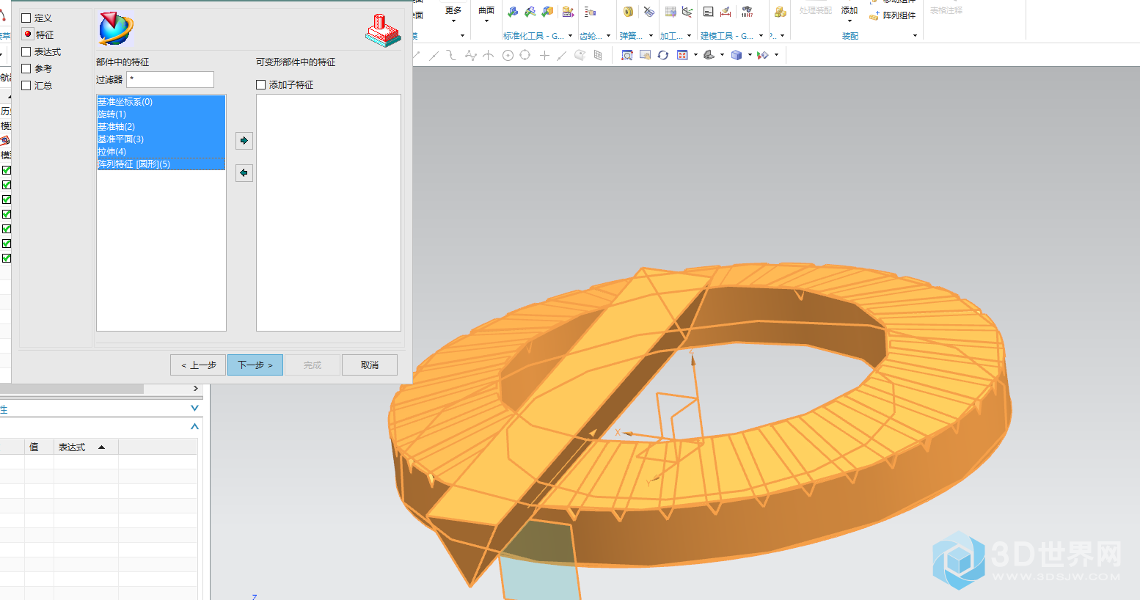Image resolution: width=1140 pixels, height=600 pixels.
Task: Click the 完成 finish button
Action: (313, 365)
